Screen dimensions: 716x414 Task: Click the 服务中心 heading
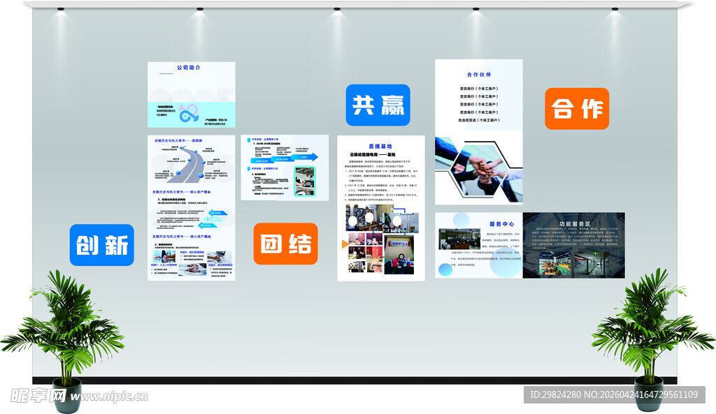[x=501, y=224]
